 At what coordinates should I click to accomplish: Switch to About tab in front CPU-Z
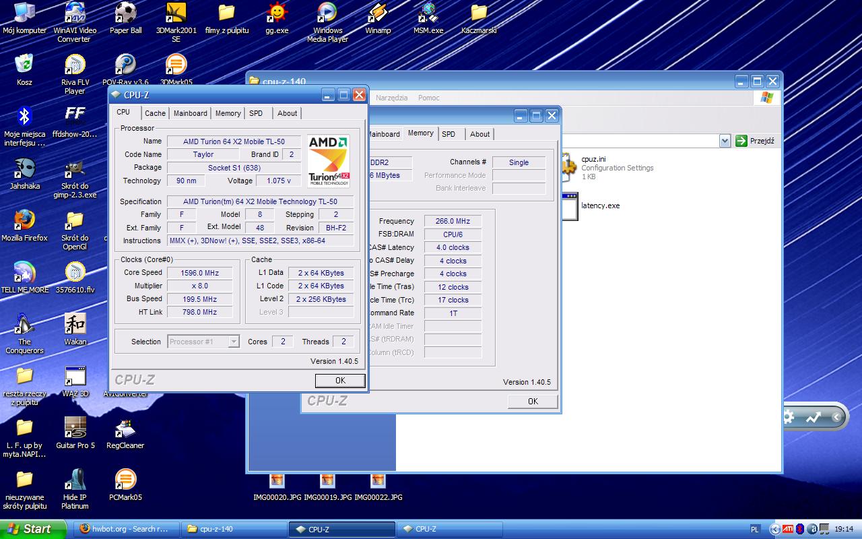point(288,113)
